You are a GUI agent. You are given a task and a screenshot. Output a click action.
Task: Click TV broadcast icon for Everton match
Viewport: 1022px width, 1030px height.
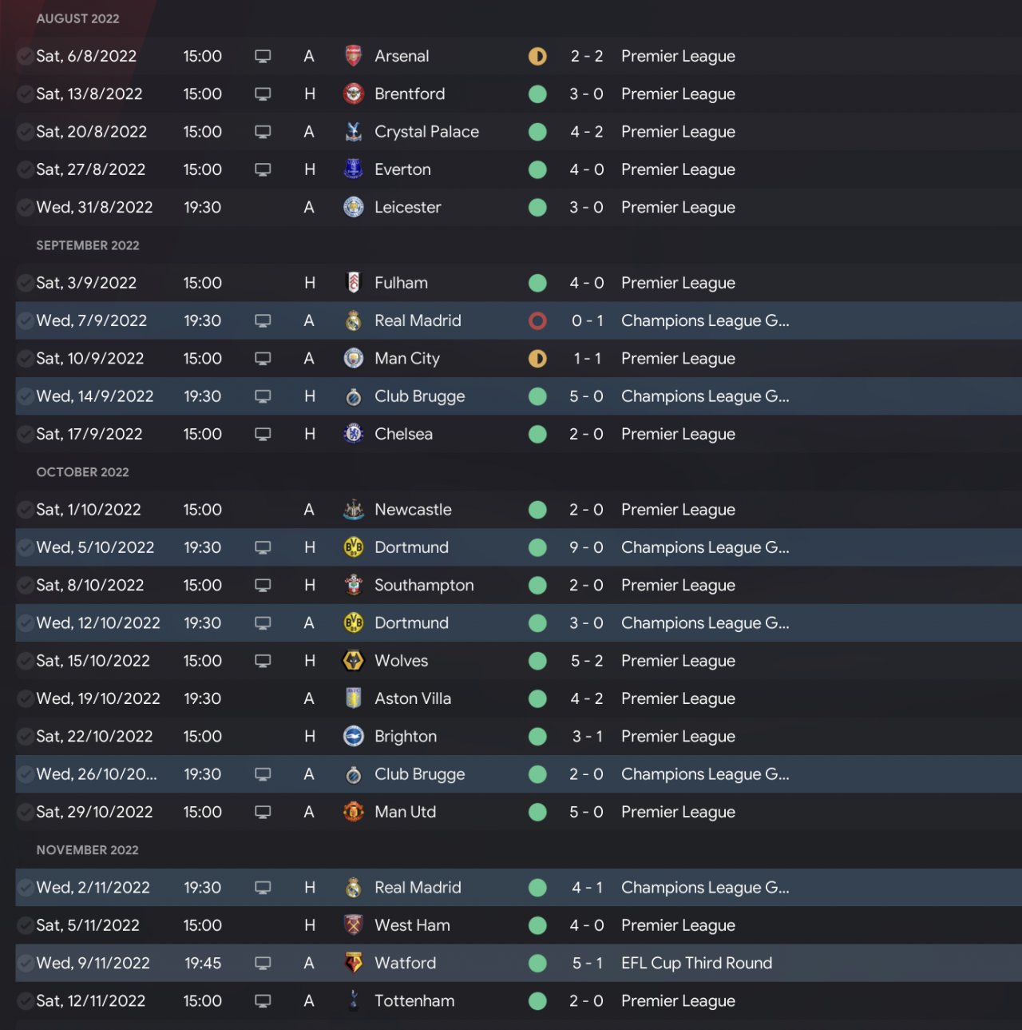[263, 169]
